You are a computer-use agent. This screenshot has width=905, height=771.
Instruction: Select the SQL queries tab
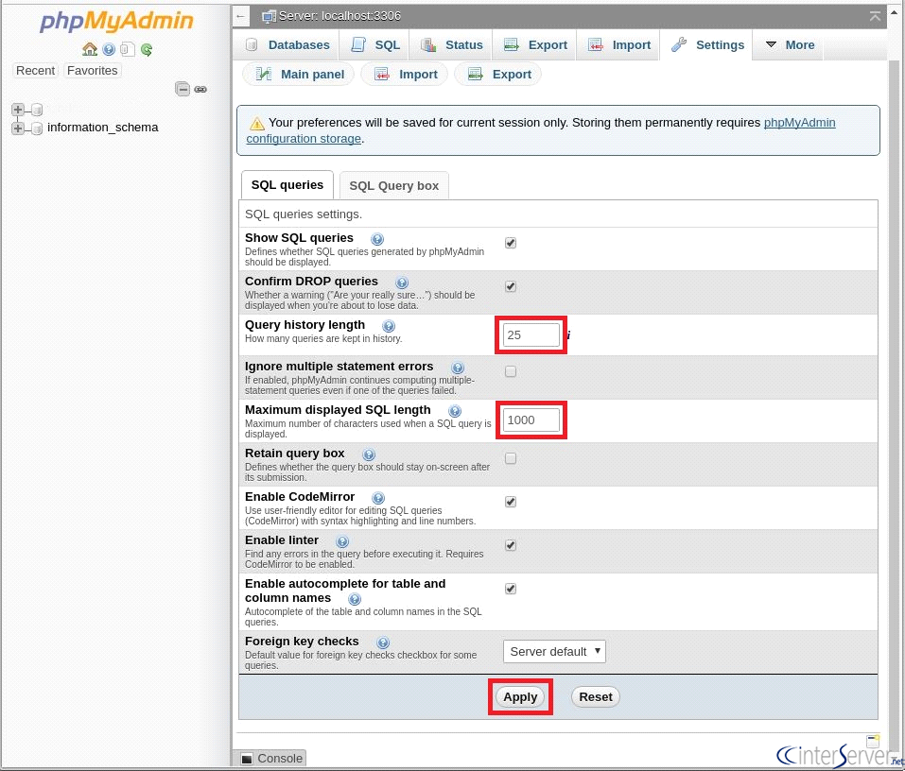pos(287,185)
